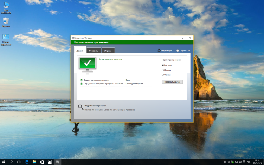Open the volume speaker tray icon

pyautogui.click(x=240, y=162)
